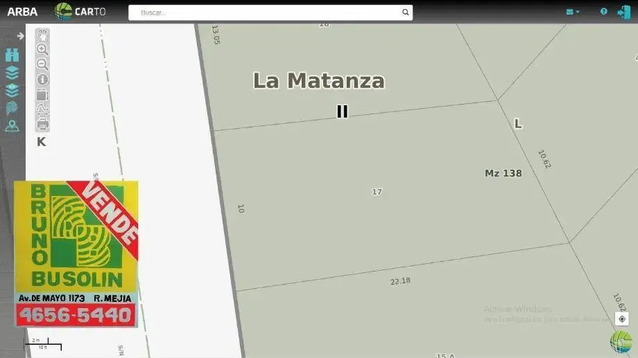Click the L label on the map
638x358 pixels.
(x=518, y=123)
